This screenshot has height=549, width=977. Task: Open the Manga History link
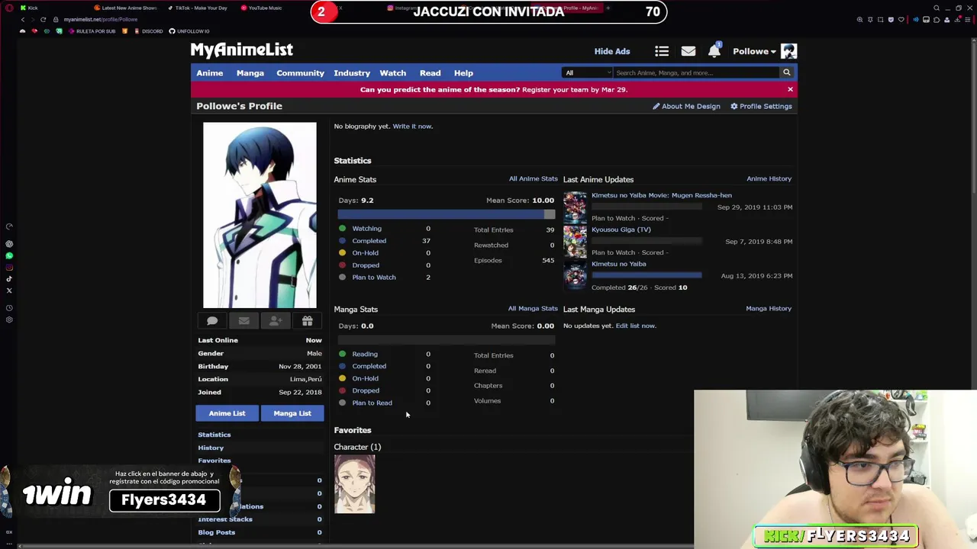pos(769,308)
